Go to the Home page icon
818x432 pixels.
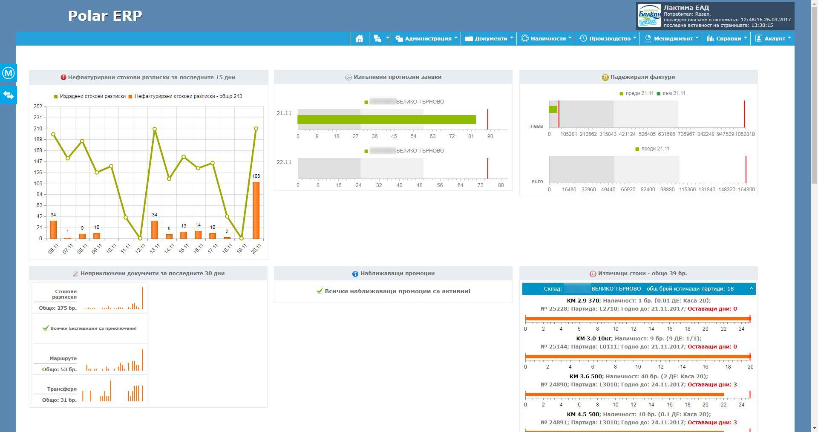[x=359, y=38]
